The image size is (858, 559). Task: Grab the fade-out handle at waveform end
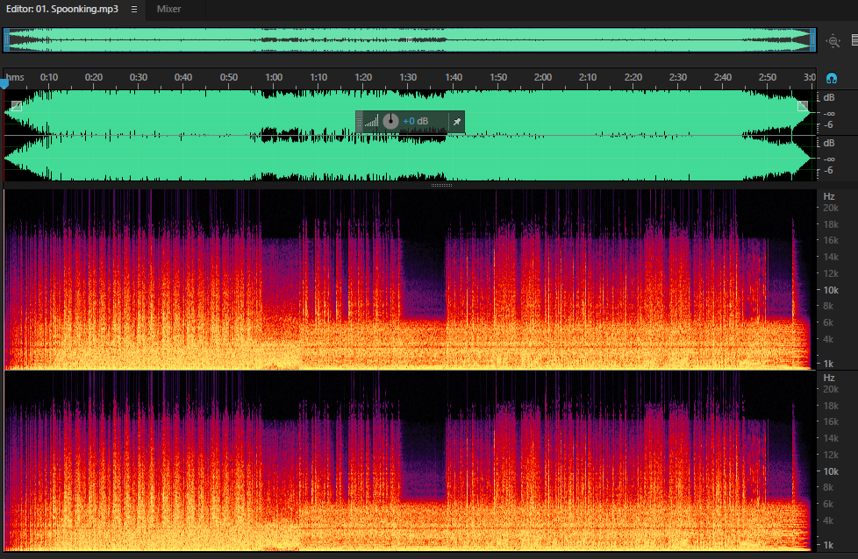(x=802, y=106)
